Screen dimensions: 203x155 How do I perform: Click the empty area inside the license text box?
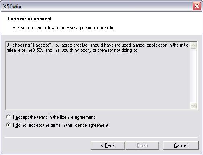click(x=98, y=80)
